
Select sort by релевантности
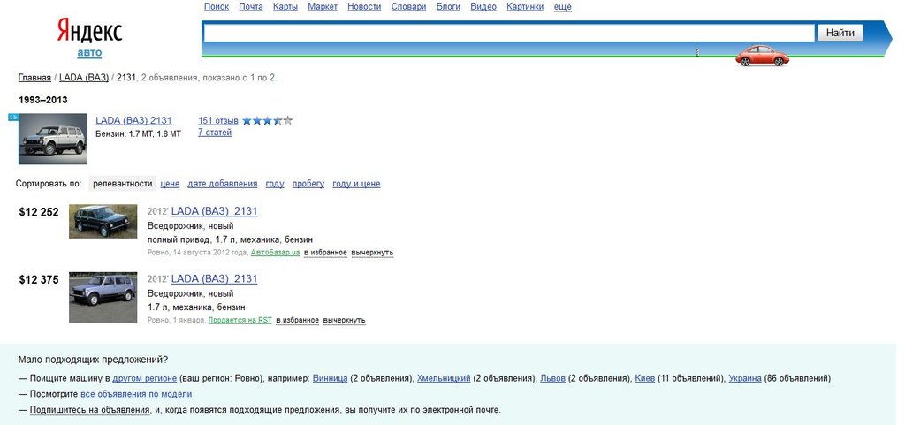pos(123,184)
